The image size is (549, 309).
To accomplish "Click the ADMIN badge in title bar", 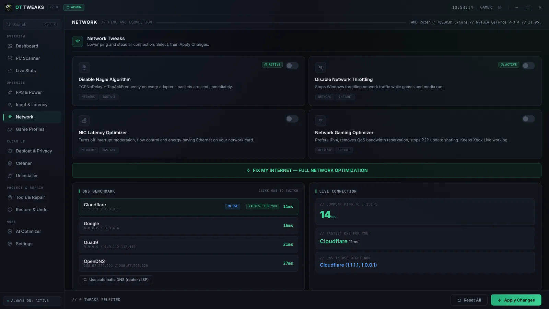I will click(74, 7).
